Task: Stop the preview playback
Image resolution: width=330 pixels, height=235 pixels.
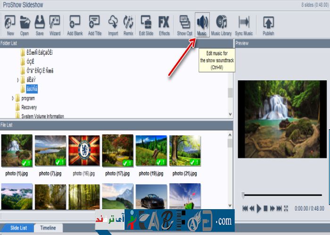Action: click(x=265, y=208)
